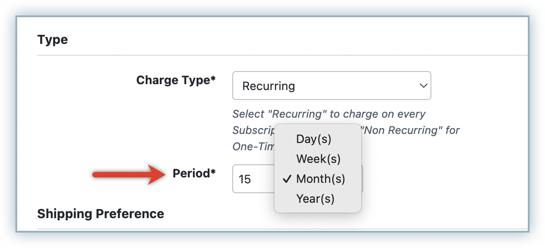
Task: Click the divider line beneath Type heading
Action: pyautogui.click(x=272, y=56)
